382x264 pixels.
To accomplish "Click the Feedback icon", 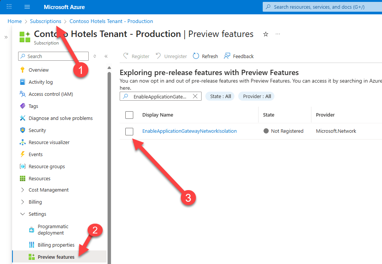I will (227, 56).
